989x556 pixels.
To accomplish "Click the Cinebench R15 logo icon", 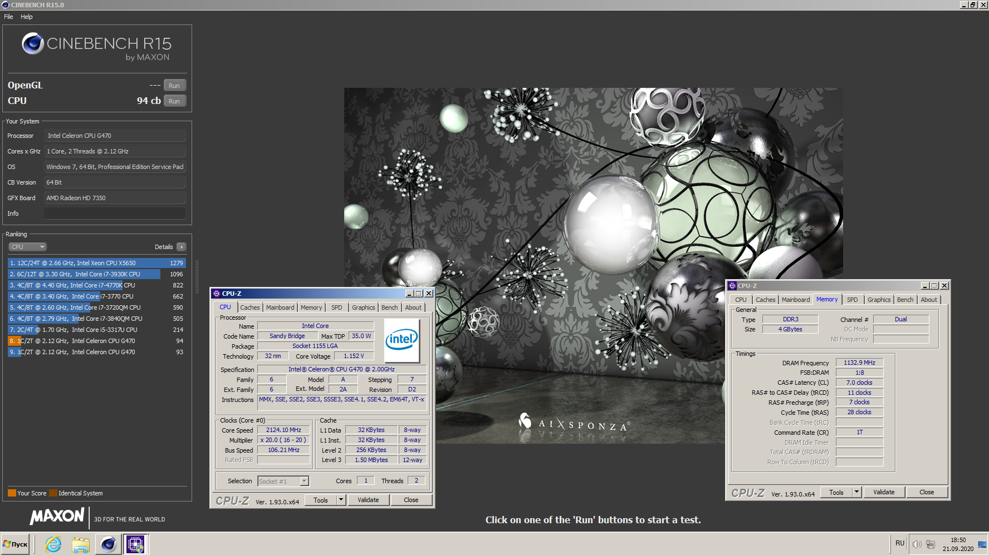I will point(32,43).
